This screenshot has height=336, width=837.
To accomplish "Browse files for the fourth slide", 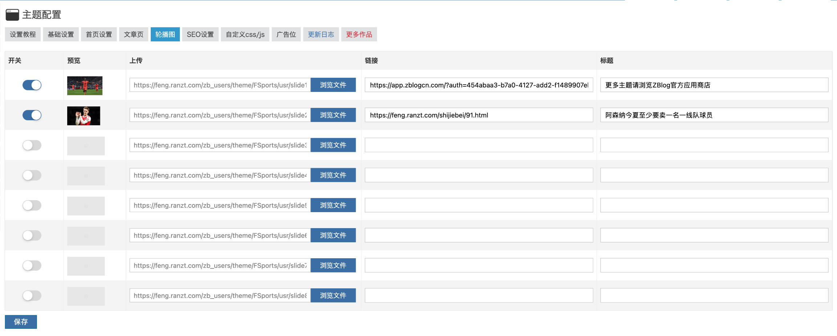I will coord(333,175).
